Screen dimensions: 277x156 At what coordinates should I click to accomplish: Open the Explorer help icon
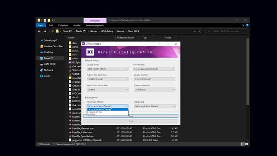coord(247,25)
